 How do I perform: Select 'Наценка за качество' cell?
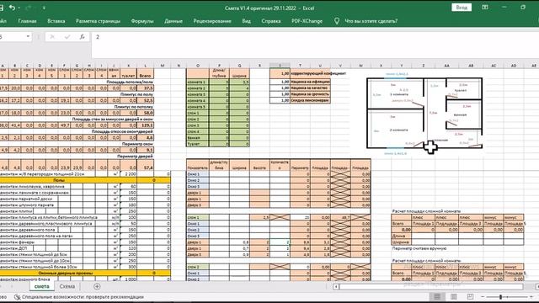point(311,88)
